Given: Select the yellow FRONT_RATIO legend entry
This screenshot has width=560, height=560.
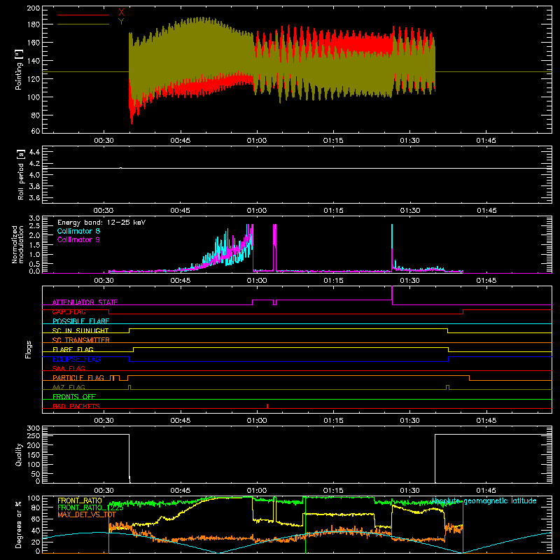Looking at the screenshot, I should (79, 500).
